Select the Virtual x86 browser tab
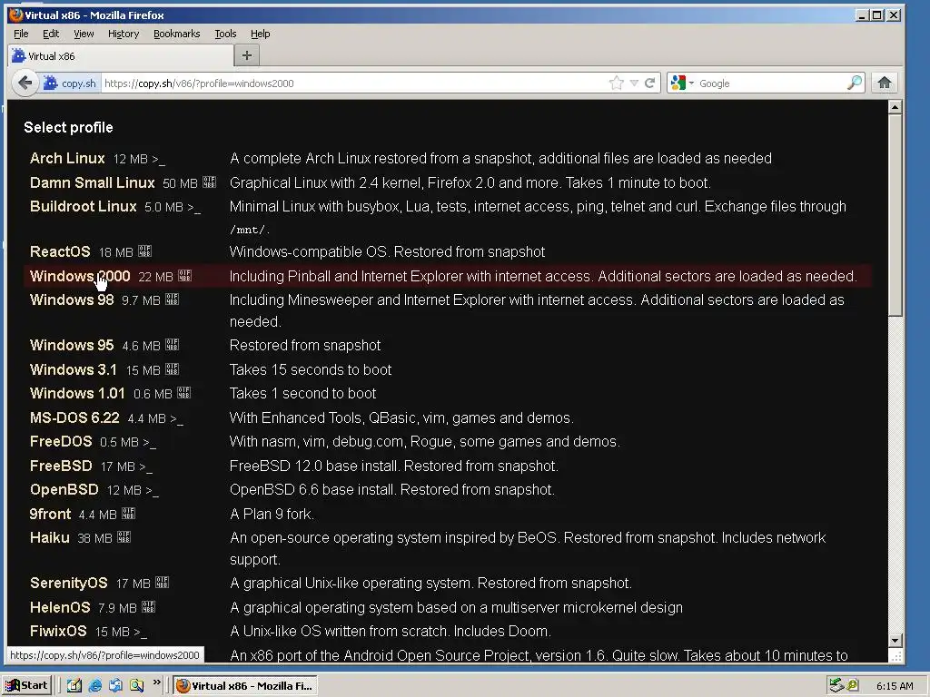This screenshot has height=697, width=930. [121, 55]
